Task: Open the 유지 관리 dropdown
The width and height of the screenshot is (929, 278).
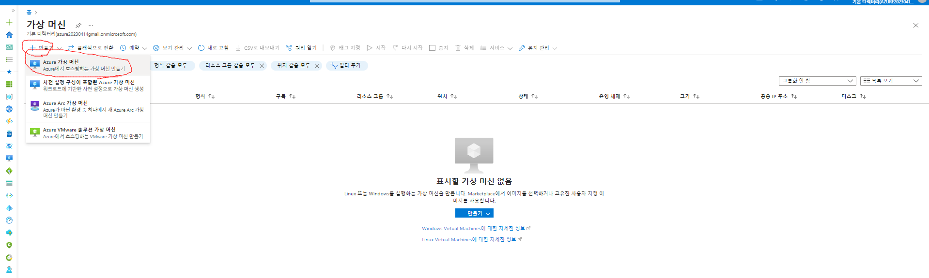Action: point(538,48)
